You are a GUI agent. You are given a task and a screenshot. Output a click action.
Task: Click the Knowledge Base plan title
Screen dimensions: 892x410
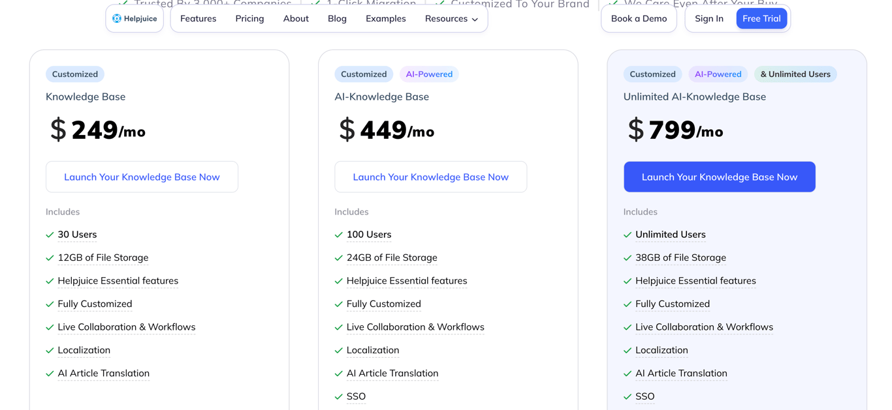[86, 96]
